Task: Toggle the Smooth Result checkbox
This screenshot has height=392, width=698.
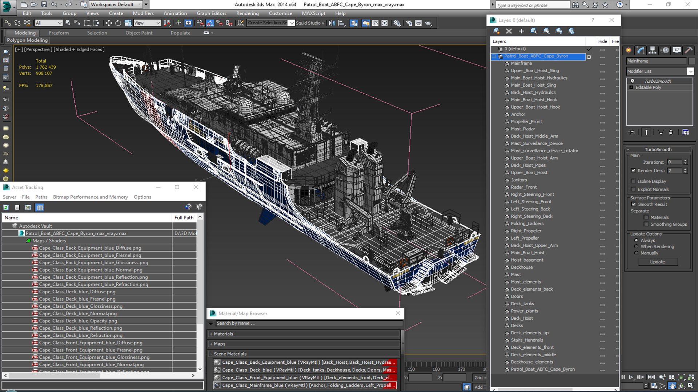Action: [634, 204]
